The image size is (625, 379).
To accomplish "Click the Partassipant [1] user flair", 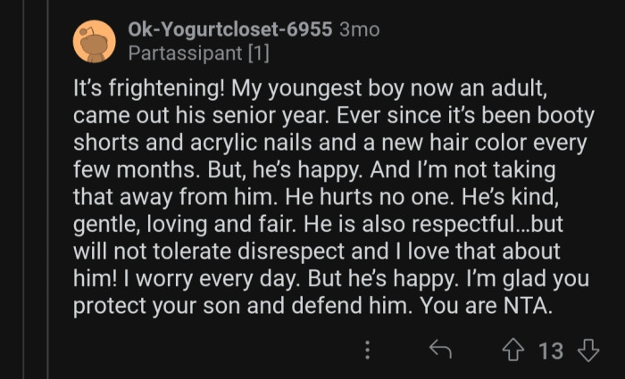I will click(198, 54).
